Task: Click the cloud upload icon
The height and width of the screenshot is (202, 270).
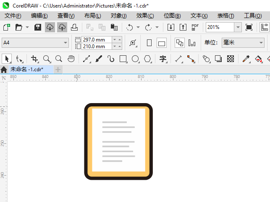Action: pyautogui.click(x=62, y=27)
